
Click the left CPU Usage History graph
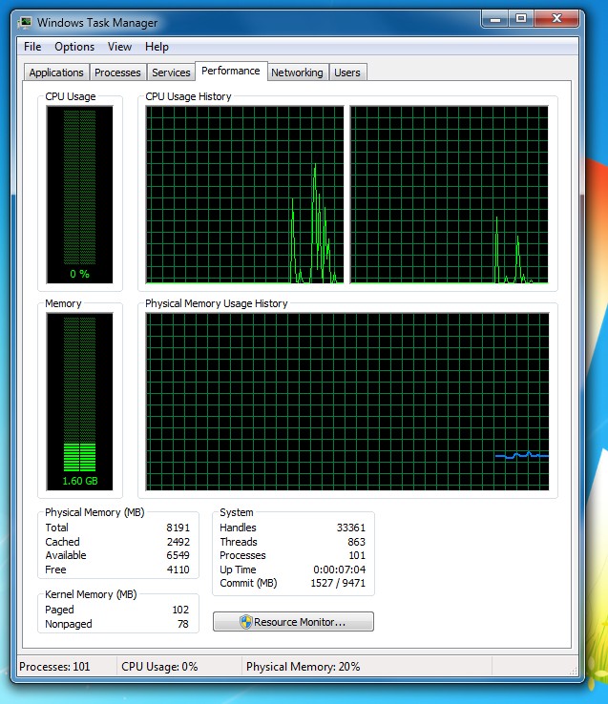tap(243, 195)
